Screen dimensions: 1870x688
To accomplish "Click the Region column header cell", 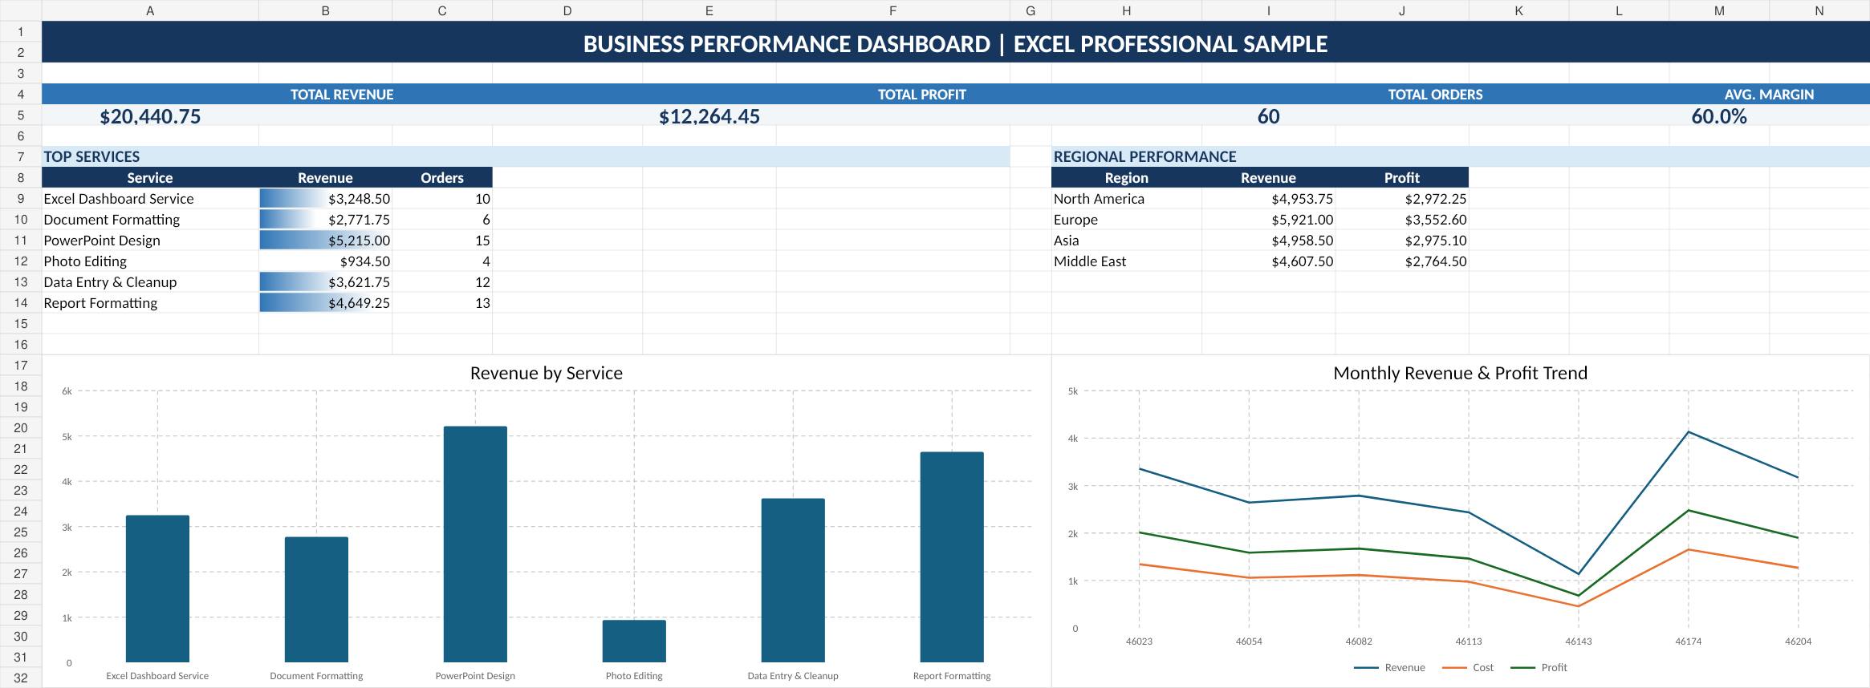I will pos(1126,178).
